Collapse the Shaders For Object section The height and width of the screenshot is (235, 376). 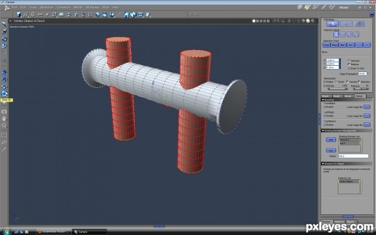click(323, 164)
